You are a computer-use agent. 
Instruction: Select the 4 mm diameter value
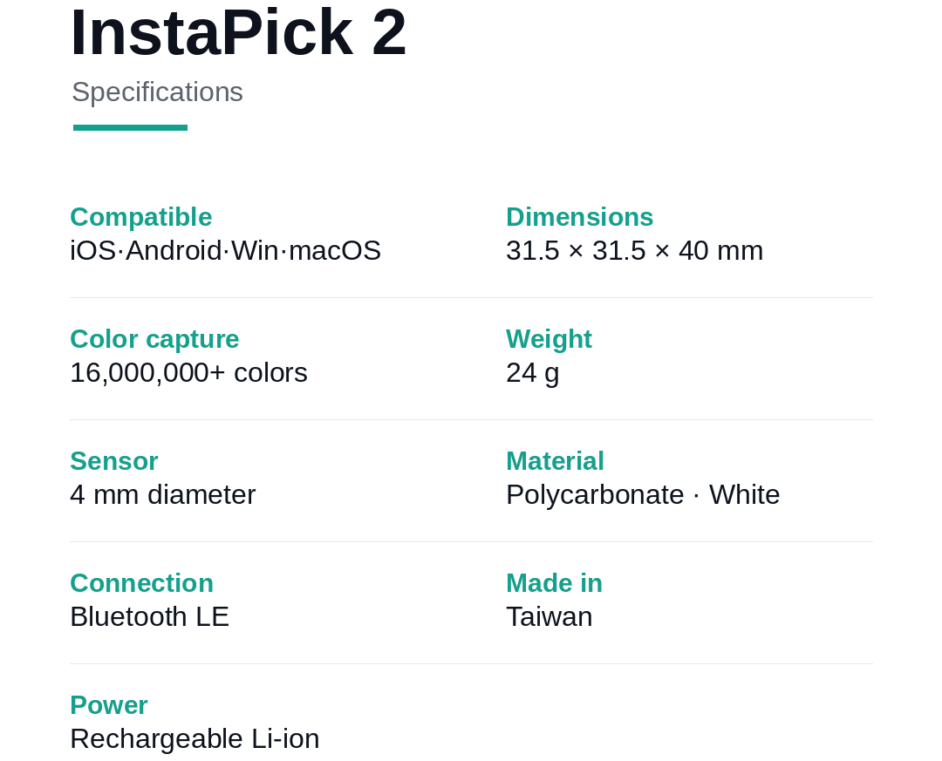pos(163,495)
